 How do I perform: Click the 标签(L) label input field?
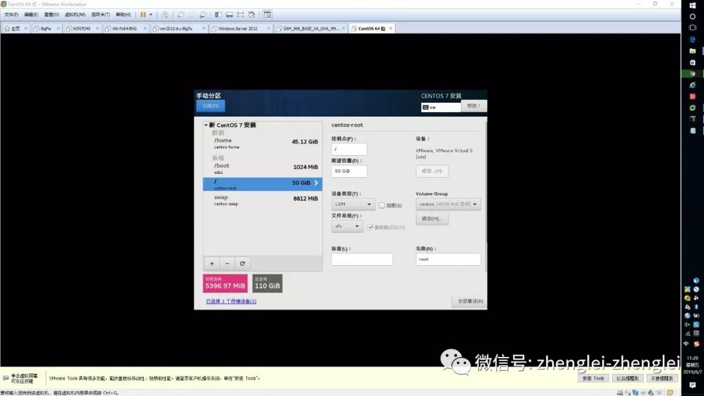point(362,259)
